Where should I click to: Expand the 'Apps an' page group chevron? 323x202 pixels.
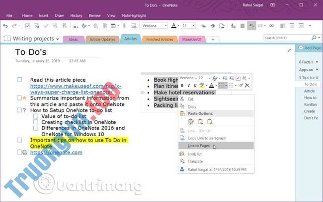(x=317, y=70)
